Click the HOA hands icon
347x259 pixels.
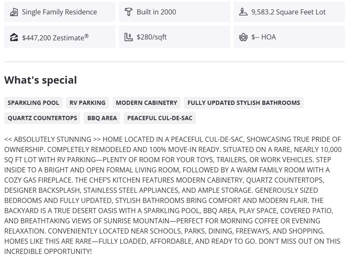point(243,37)
